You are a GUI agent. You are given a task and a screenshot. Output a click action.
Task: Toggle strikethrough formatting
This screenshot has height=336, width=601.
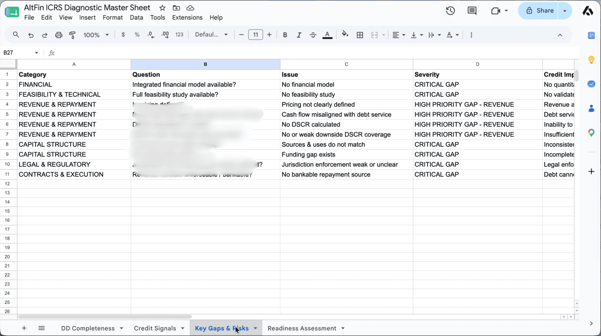[313, 35]
